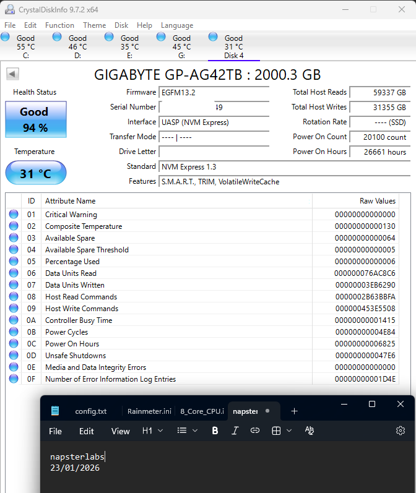
Task: Switch to the Rainmeter.ini tab
Action: point(149,411)
